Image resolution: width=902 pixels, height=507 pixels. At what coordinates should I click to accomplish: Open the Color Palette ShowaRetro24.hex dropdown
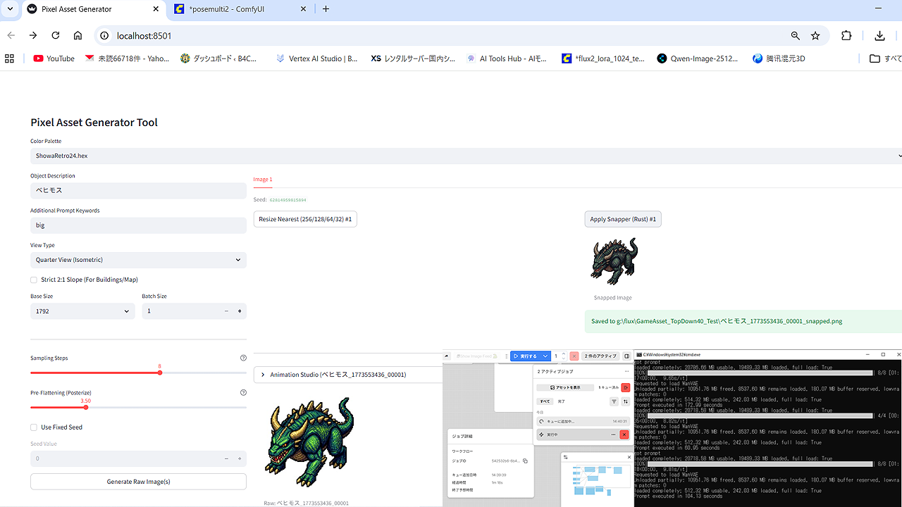[x=465, y=156]
